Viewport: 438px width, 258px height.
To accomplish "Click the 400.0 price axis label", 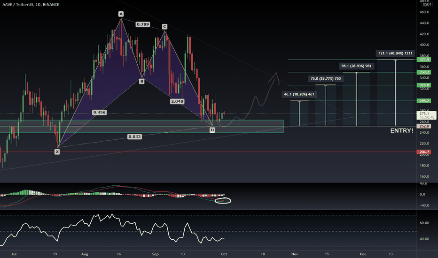I will pyautogui.click(x=424, y=45).
